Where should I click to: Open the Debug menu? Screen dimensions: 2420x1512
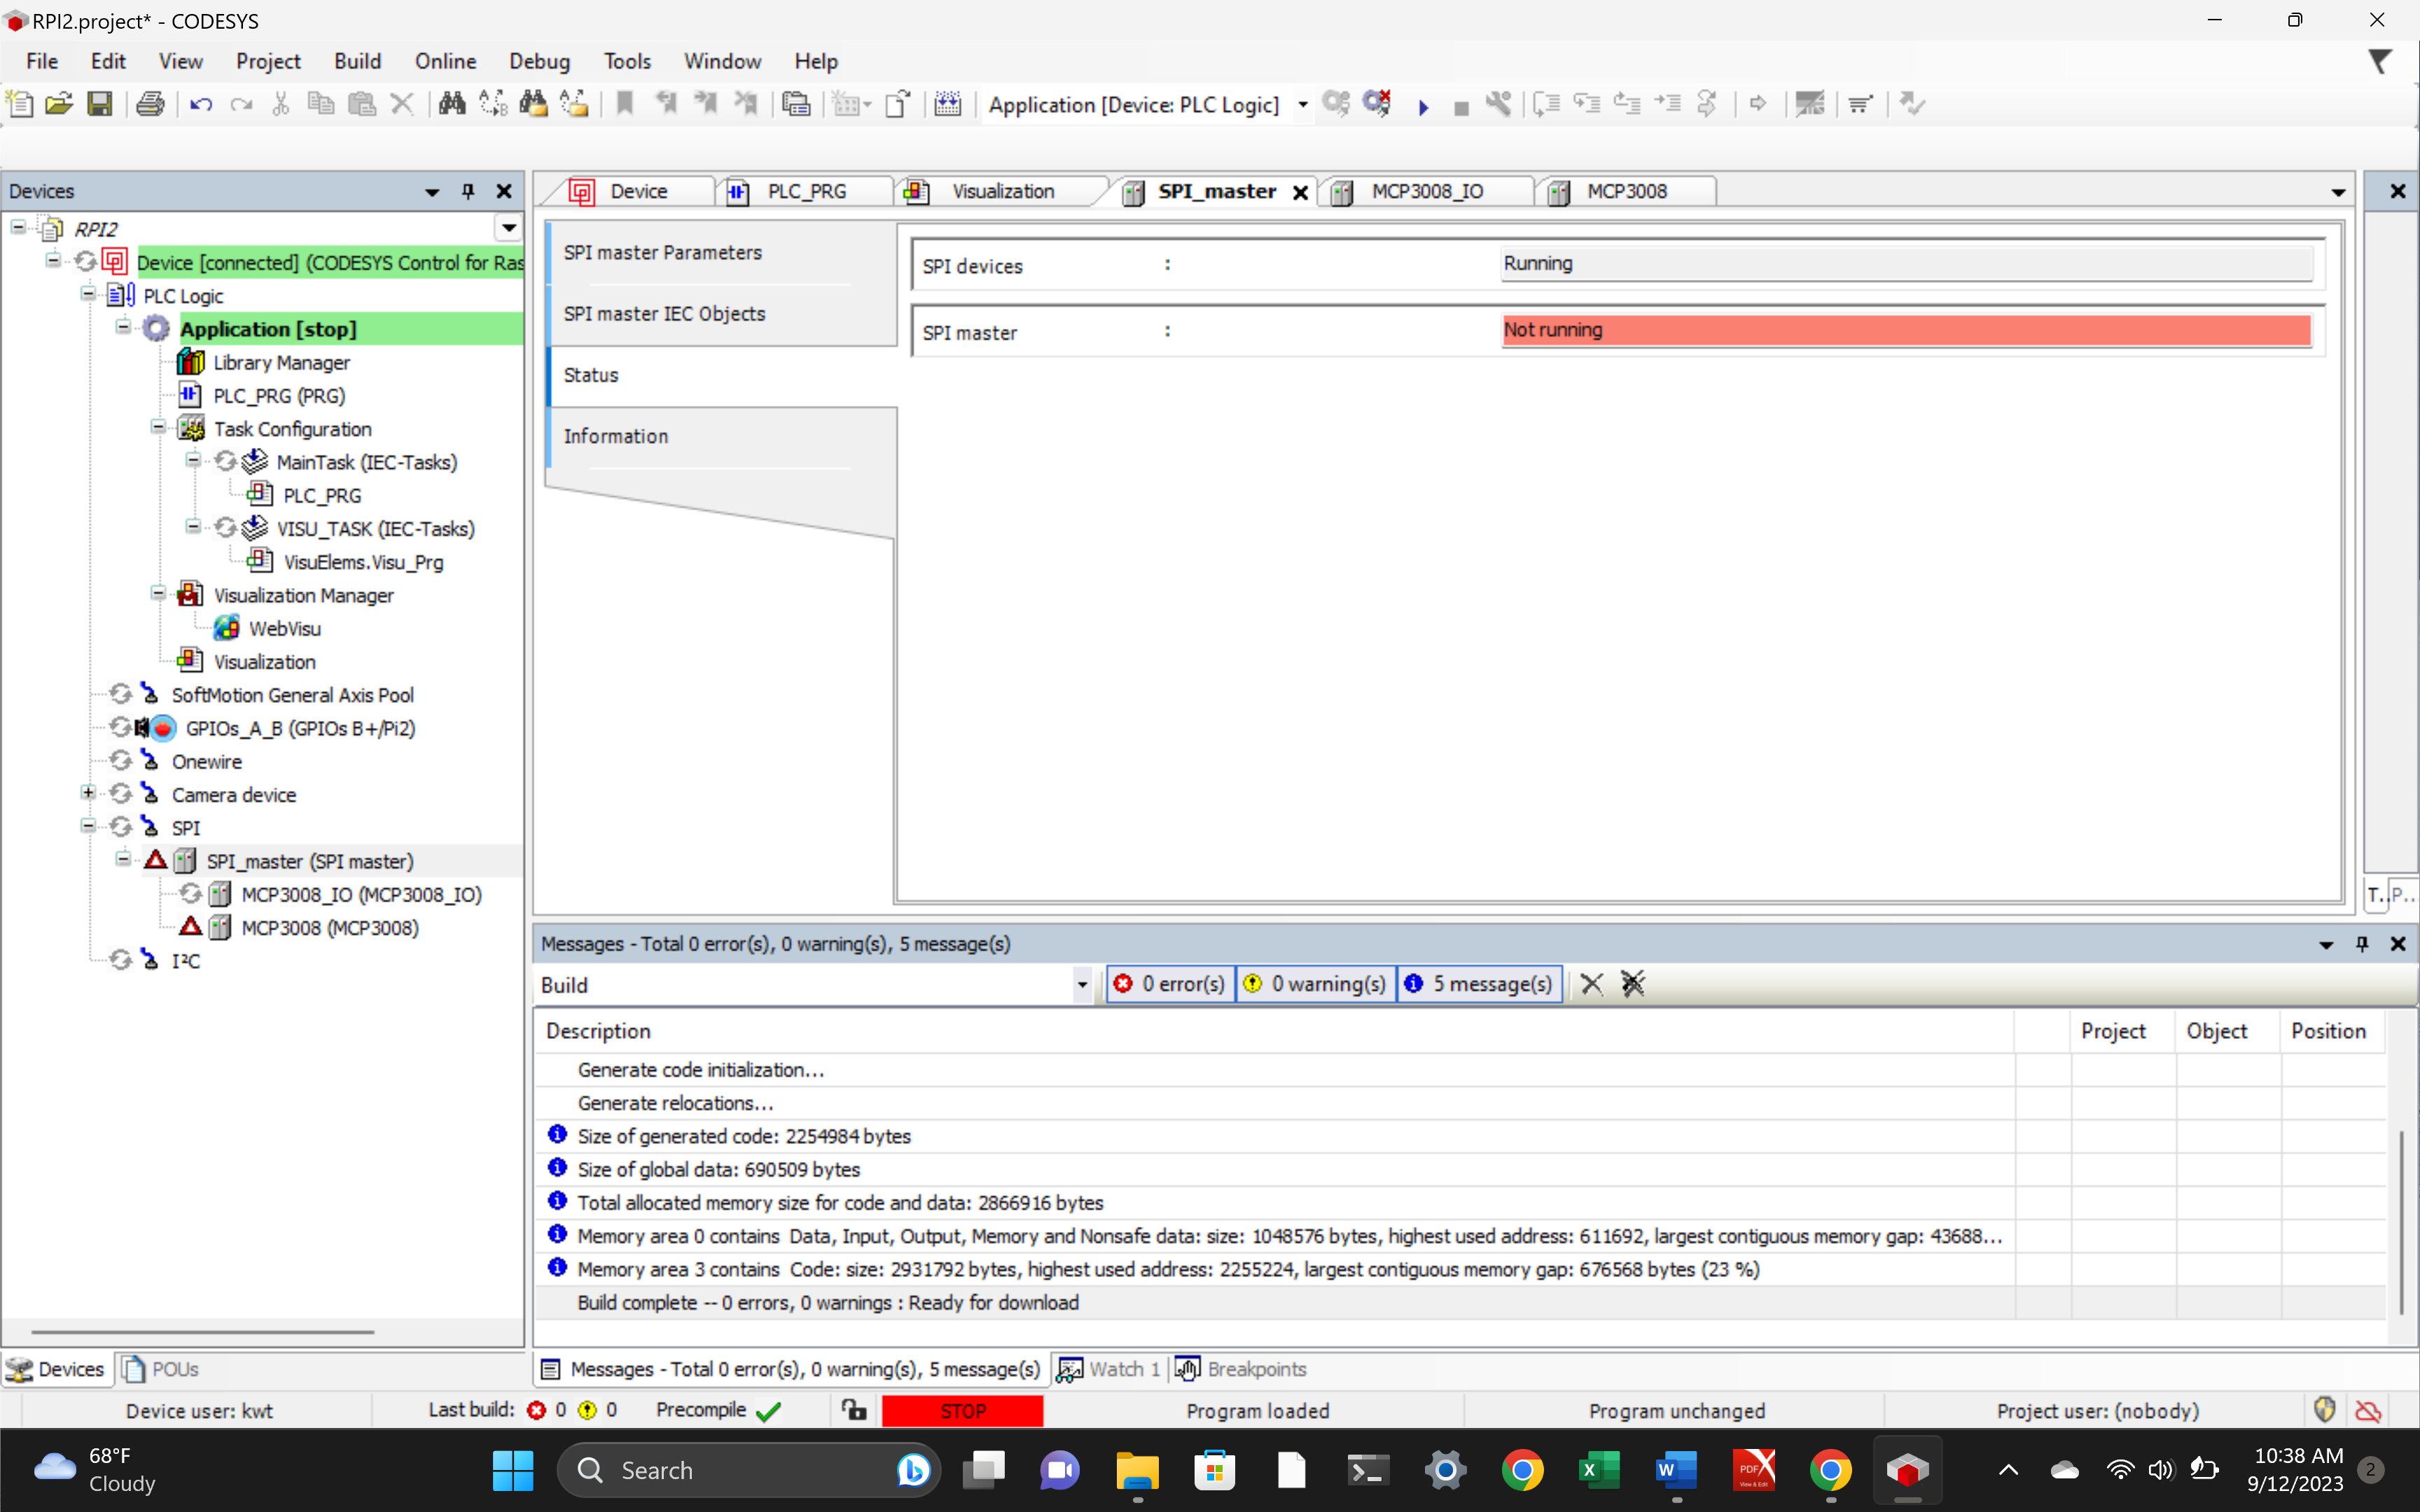[x=539, y=61]
